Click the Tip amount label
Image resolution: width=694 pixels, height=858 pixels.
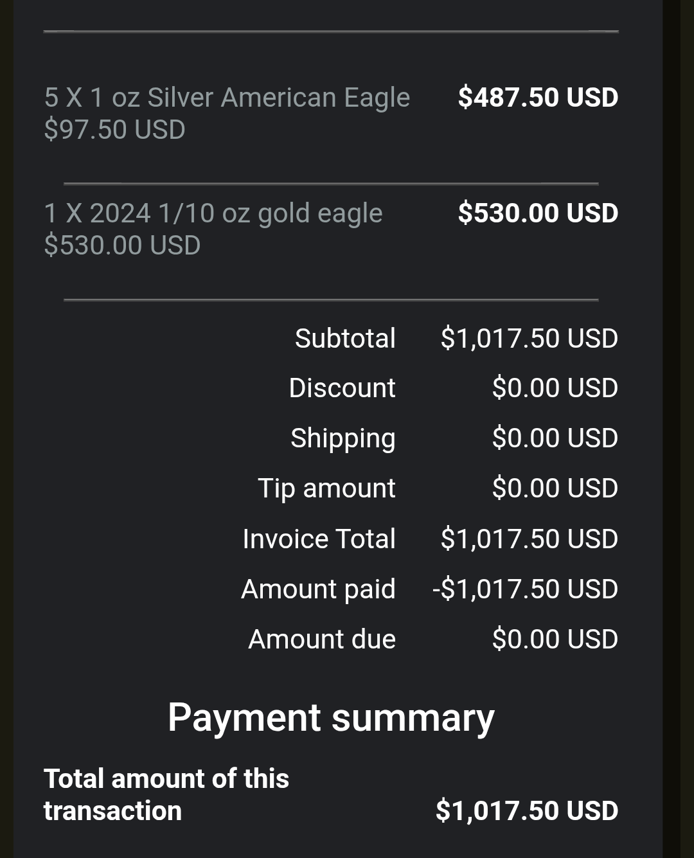[326, 488]
